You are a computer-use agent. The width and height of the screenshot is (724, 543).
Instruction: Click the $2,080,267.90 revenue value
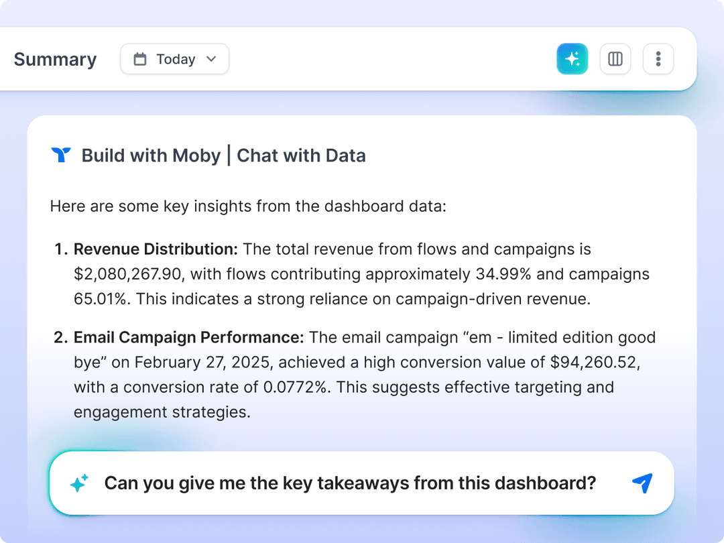pyautogui.click(x=129, y=274)
